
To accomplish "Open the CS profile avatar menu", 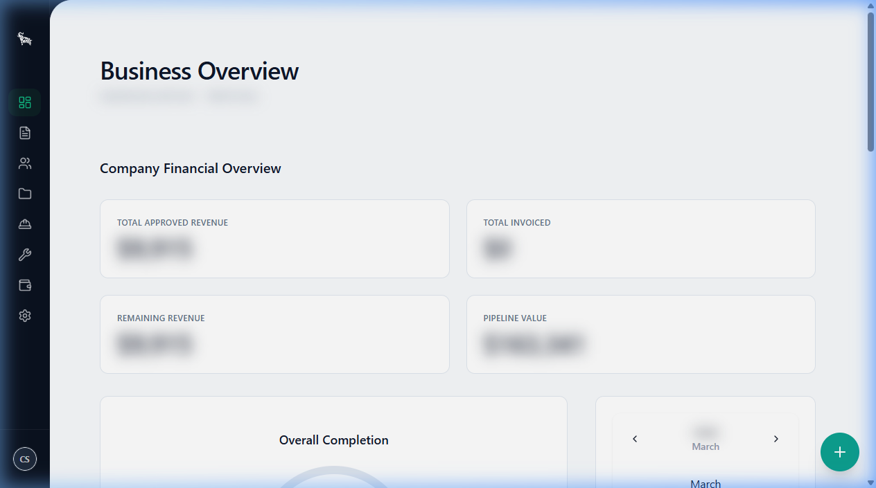I will (x=25, y=458).
